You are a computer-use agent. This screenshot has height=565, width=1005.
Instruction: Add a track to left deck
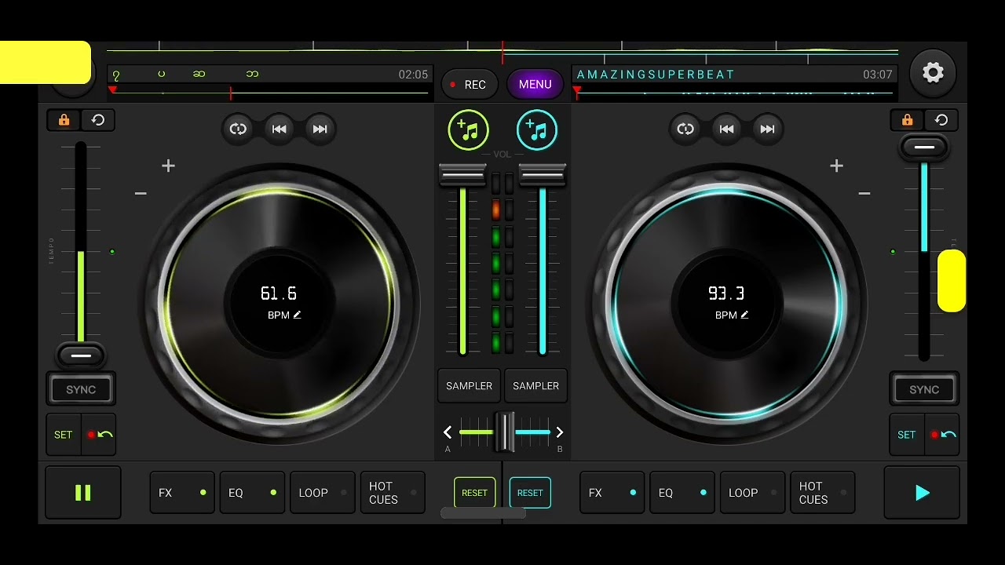[x=468, y=129]
